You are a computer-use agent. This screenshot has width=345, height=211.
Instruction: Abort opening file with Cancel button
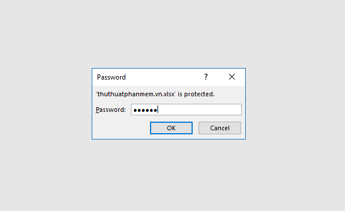coord(220,128)
